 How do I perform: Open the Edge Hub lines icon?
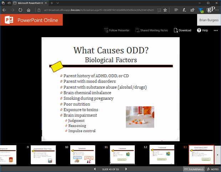tap(176, 10)
